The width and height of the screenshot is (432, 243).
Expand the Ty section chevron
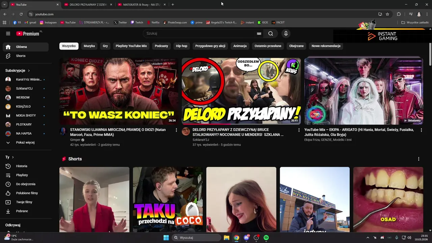(13, 157)
